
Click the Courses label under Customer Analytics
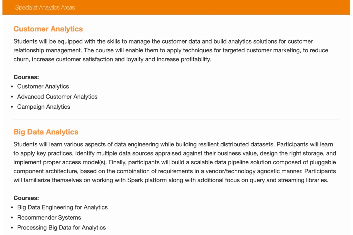coord(26,77)
